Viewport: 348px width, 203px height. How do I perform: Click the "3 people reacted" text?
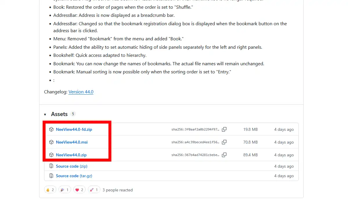[x=117, y=190]
